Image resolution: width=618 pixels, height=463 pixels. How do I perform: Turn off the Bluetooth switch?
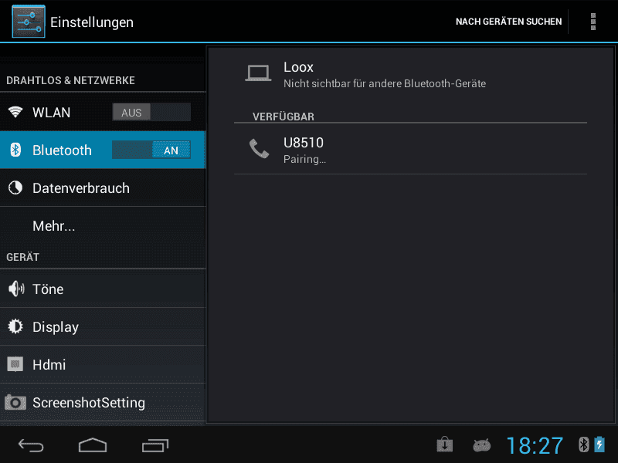click(151, 150)
